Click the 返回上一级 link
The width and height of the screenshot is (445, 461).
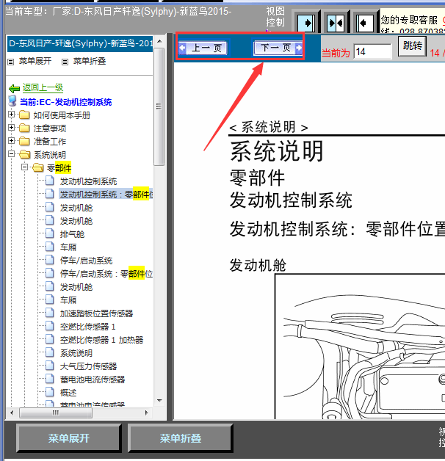43,87
